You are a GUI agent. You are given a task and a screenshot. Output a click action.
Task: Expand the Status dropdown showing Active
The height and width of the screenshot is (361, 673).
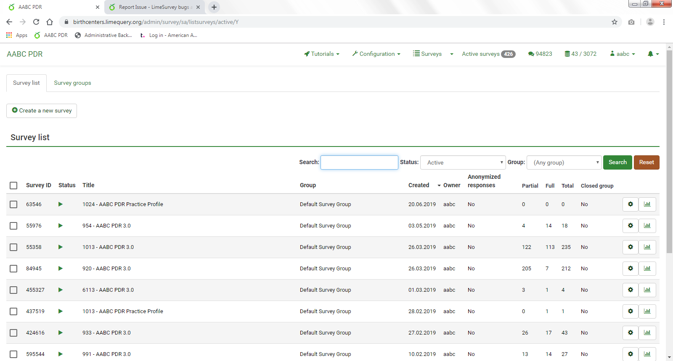(463, 162)
